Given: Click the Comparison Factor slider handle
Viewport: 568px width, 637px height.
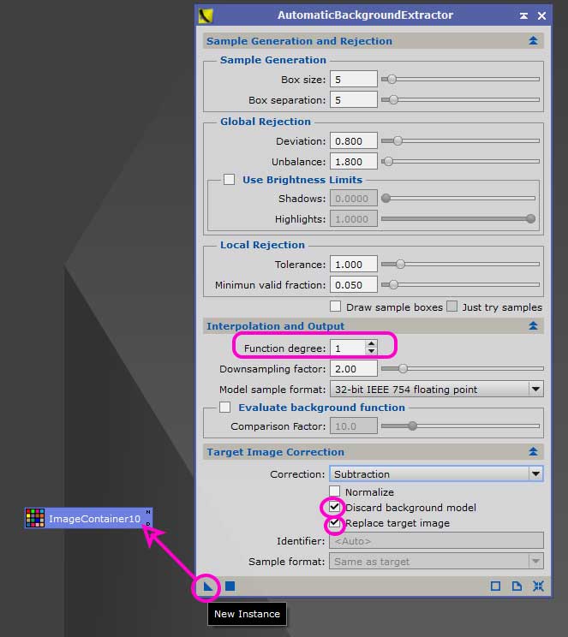Looking at the screenshot, I should [x=413, y=426].
